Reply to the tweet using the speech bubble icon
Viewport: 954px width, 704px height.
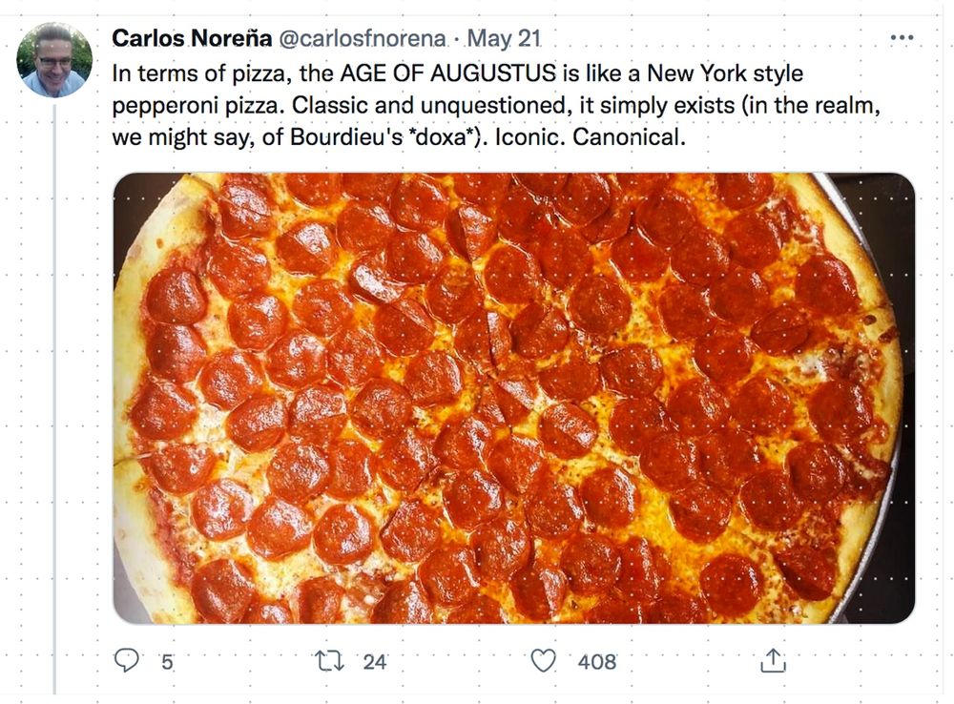tap(127, 659)
